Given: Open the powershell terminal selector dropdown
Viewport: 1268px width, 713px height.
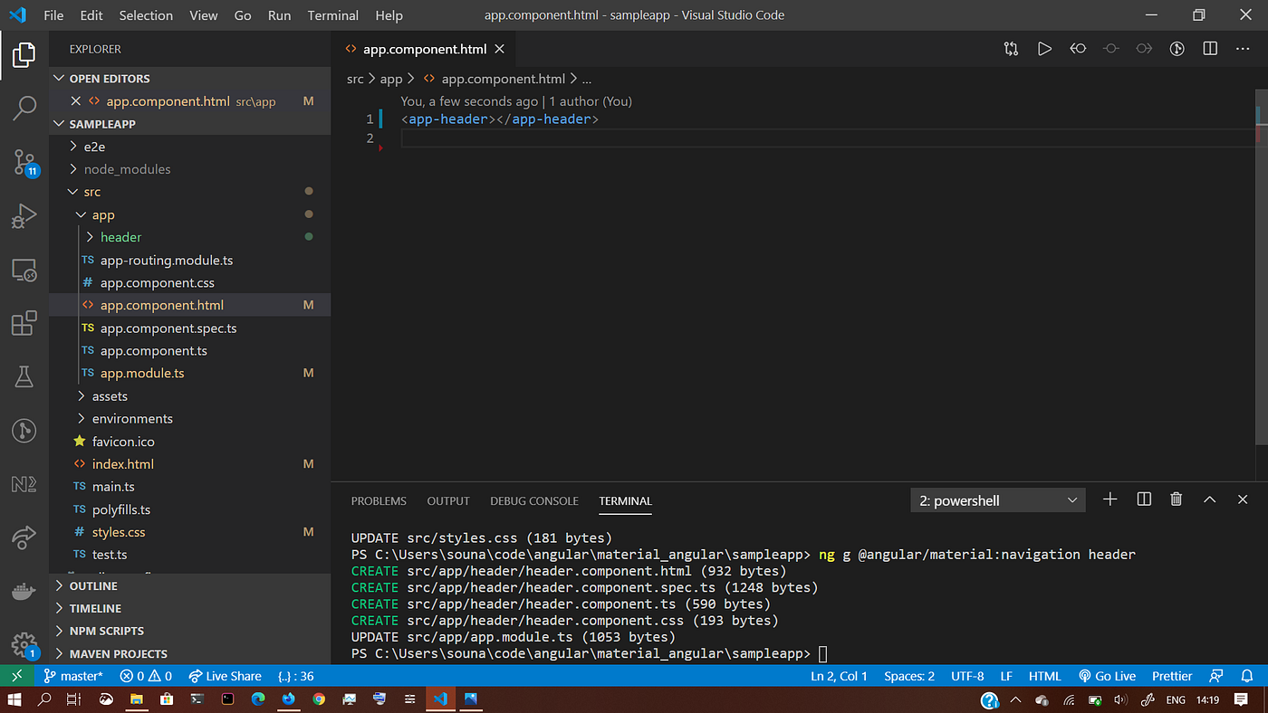Looking at the screenshot, I should (997, 500).
